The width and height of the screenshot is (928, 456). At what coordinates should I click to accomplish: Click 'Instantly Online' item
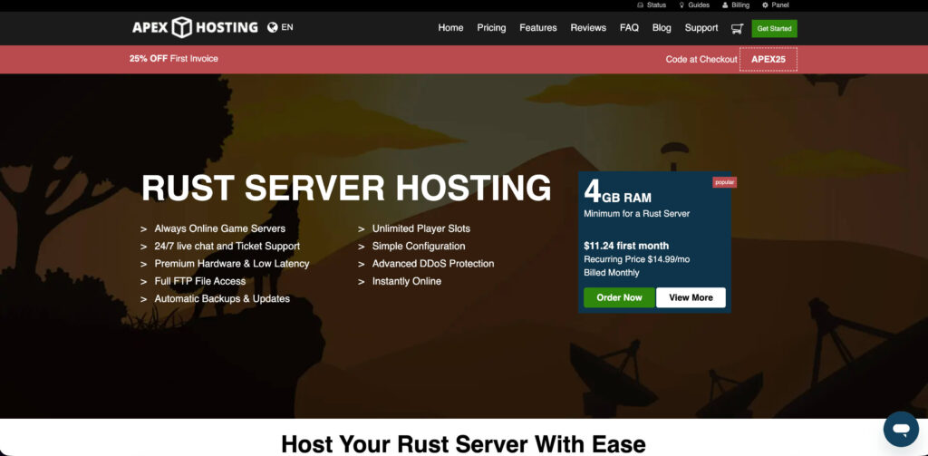point(407,281)
